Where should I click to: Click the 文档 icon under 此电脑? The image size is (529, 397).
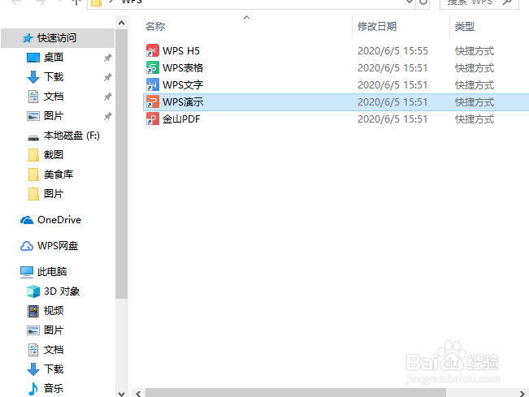coord(33,350)
